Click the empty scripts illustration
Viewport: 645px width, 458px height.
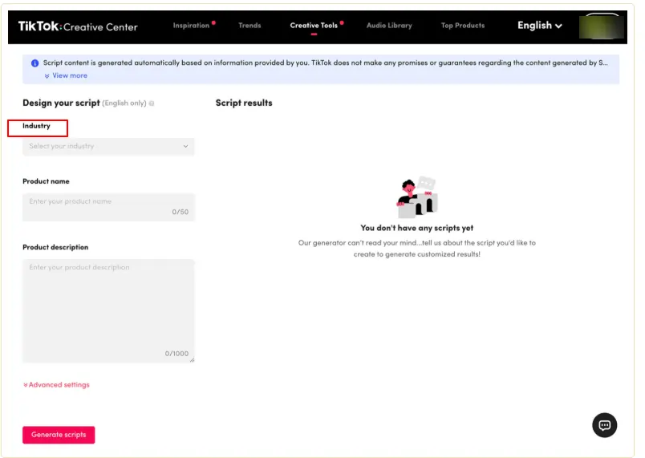pos(417,197)
